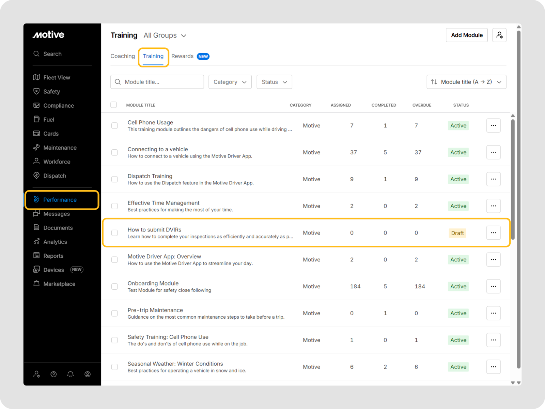Switch to the Rewards tab

(183, 56)
